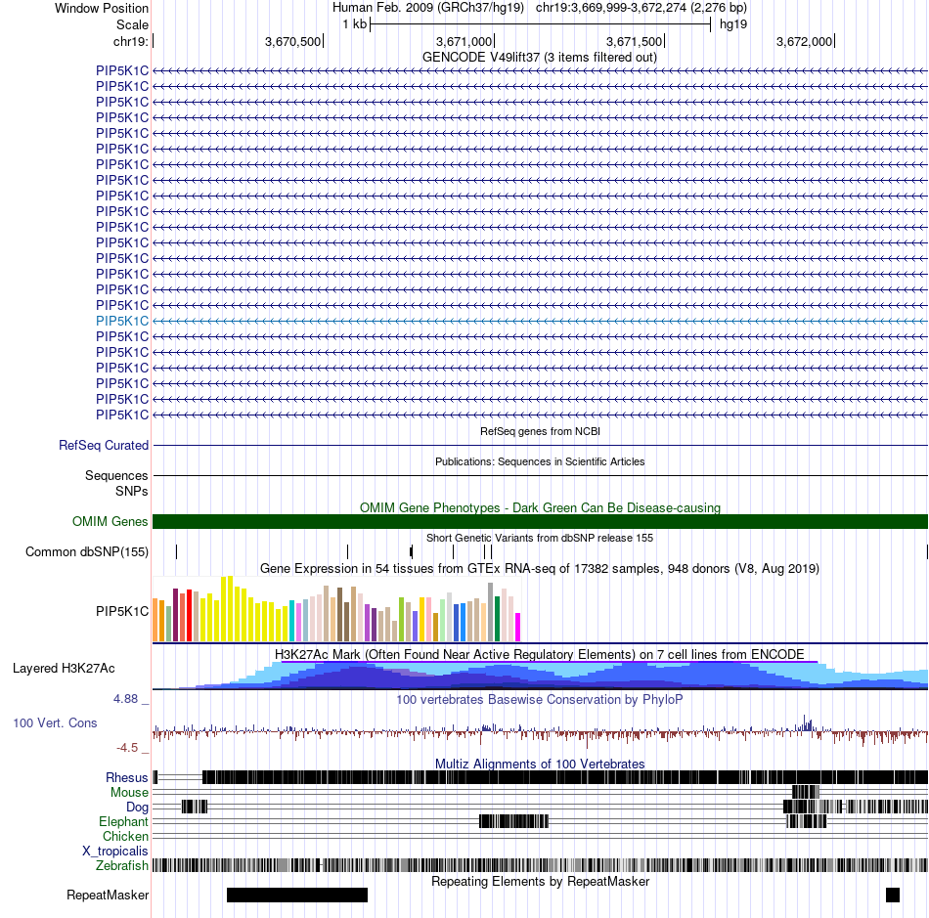Screen dimensions: 929x918
Task: Click the Dog alignment label
Action: pyautogui.click(x=137, y=808)
